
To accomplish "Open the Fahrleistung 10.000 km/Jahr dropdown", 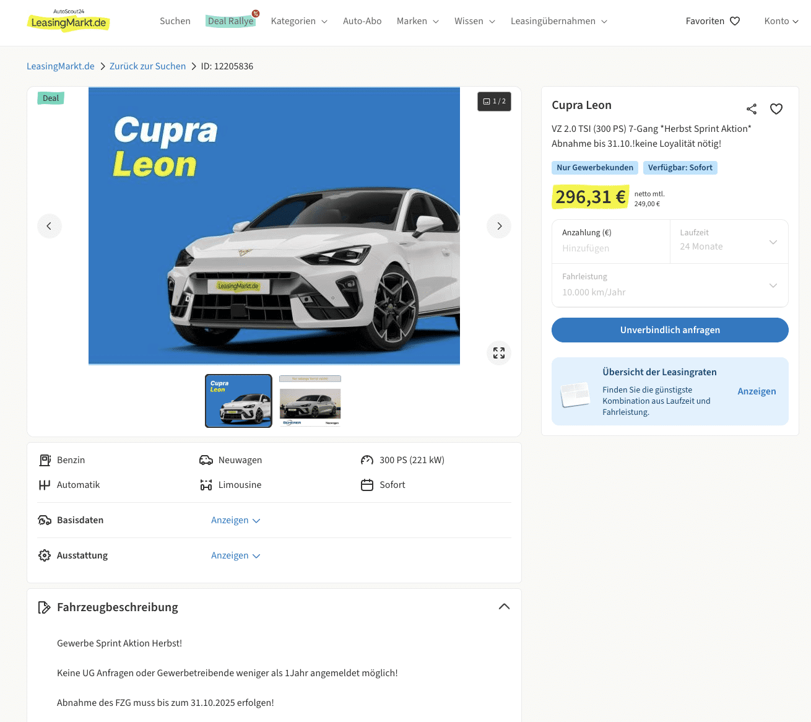I will tap(670, 285).
